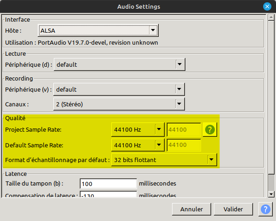Click the Project Sample Rate custom value field
Screen dimensions: 276x221
(x=184, y=130)
